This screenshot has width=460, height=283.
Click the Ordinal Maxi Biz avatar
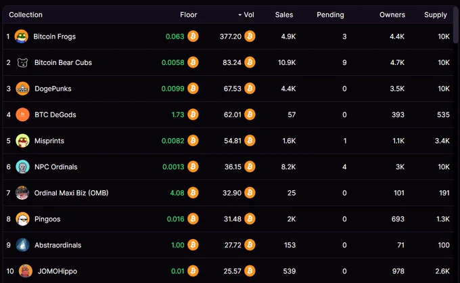click(22, 193)
